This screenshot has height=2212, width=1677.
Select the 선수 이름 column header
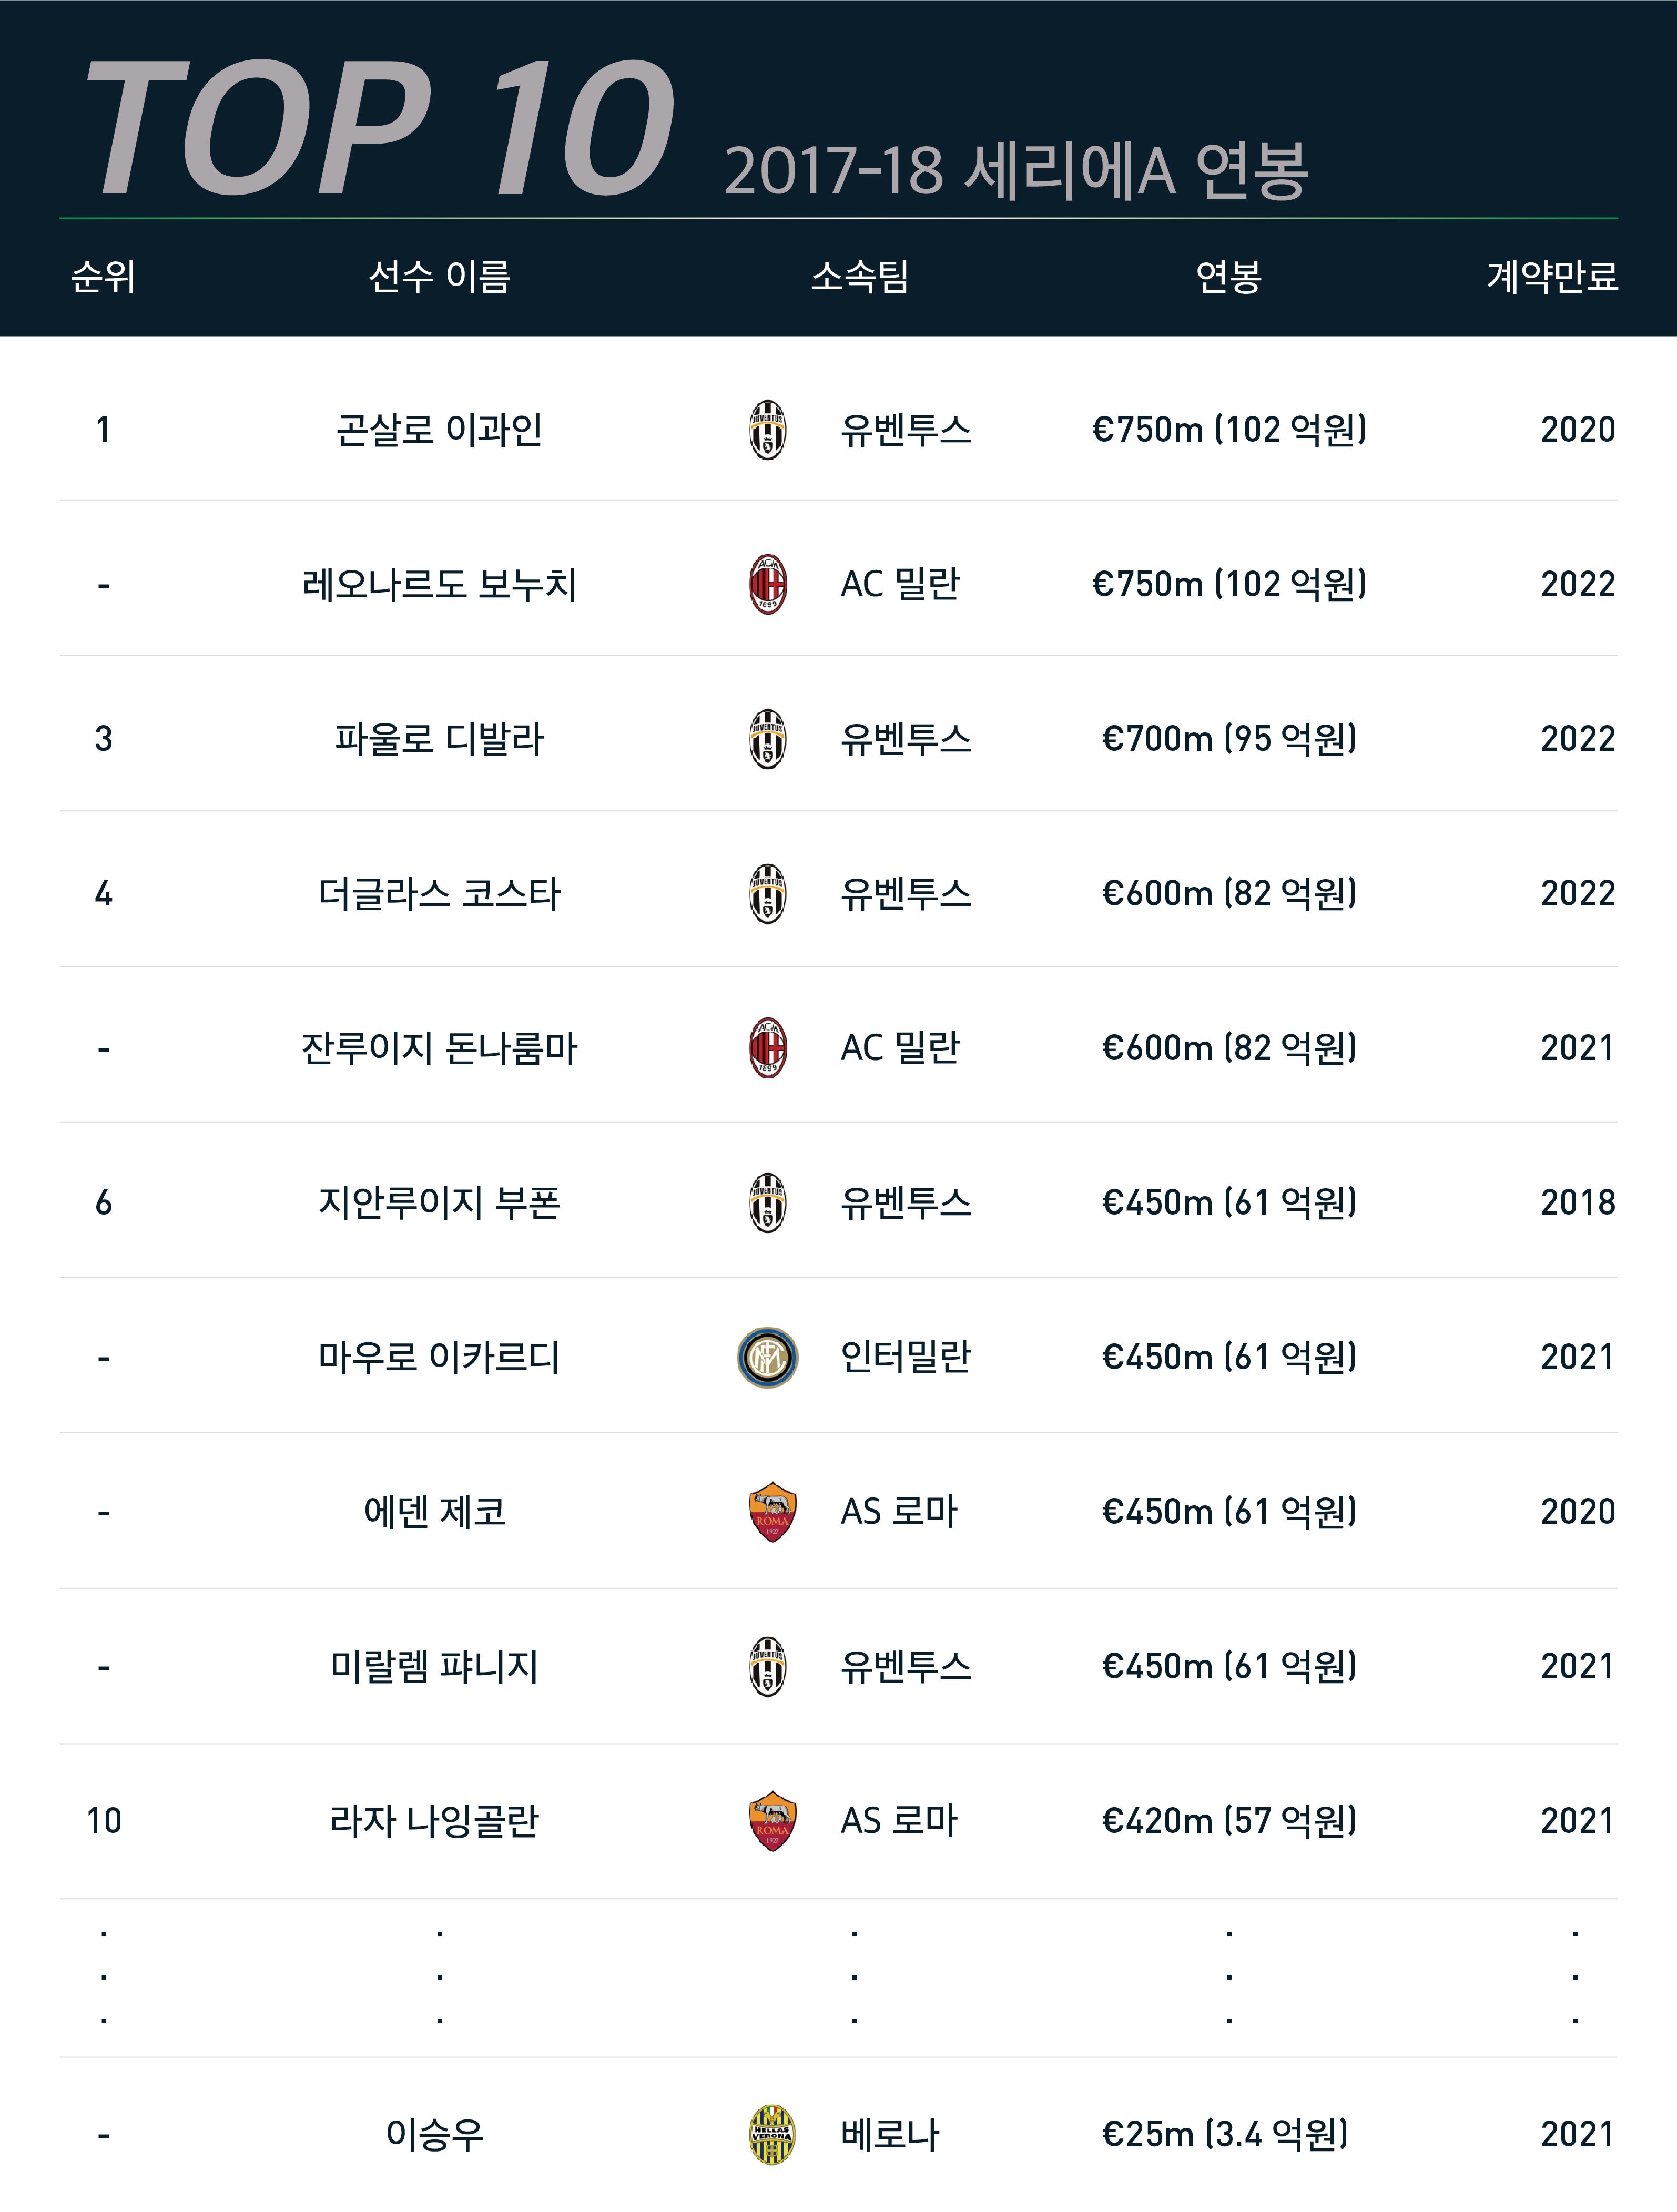(439, 277)
